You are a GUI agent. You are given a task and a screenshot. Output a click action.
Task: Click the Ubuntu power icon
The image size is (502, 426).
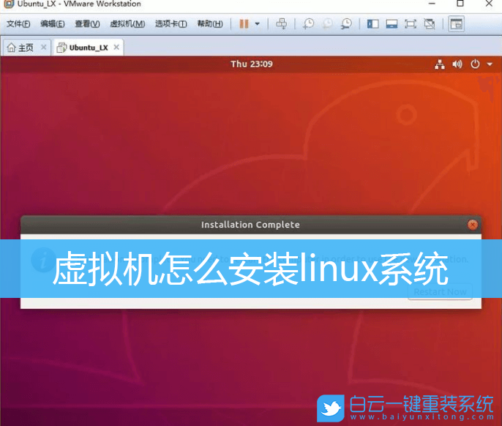[475, 64]
